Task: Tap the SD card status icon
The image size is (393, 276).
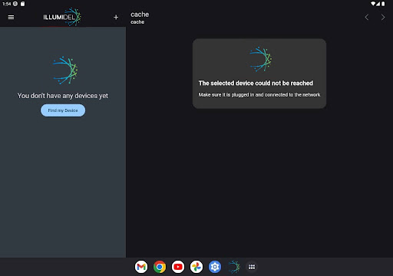Action: pos(22,4)
